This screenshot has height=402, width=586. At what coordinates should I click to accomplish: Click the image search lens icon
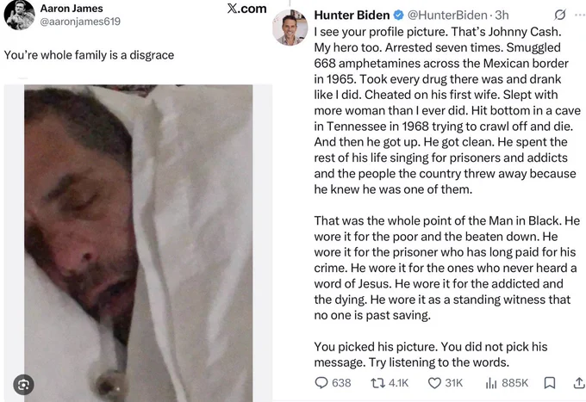coord(23,385)
